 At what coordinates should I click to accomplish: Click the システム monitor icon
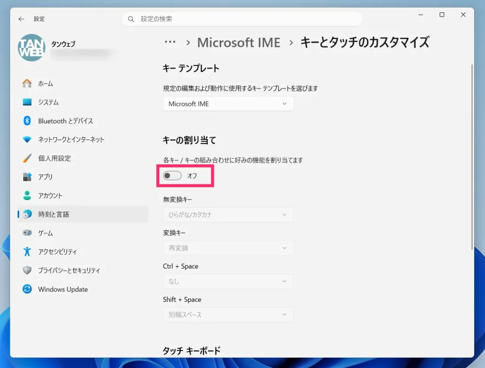coord(27,102)
